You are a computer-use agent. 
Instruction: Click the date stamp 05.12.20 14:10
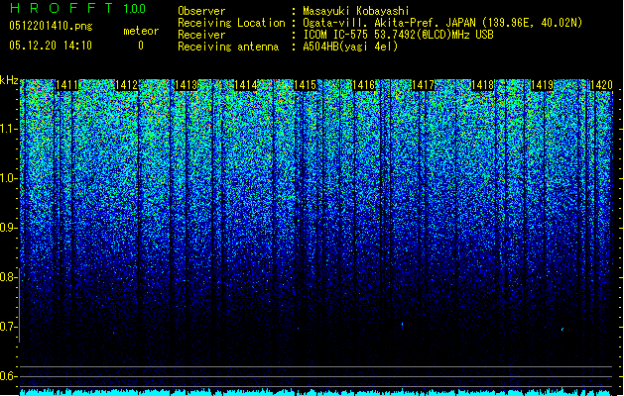point(51,46)
